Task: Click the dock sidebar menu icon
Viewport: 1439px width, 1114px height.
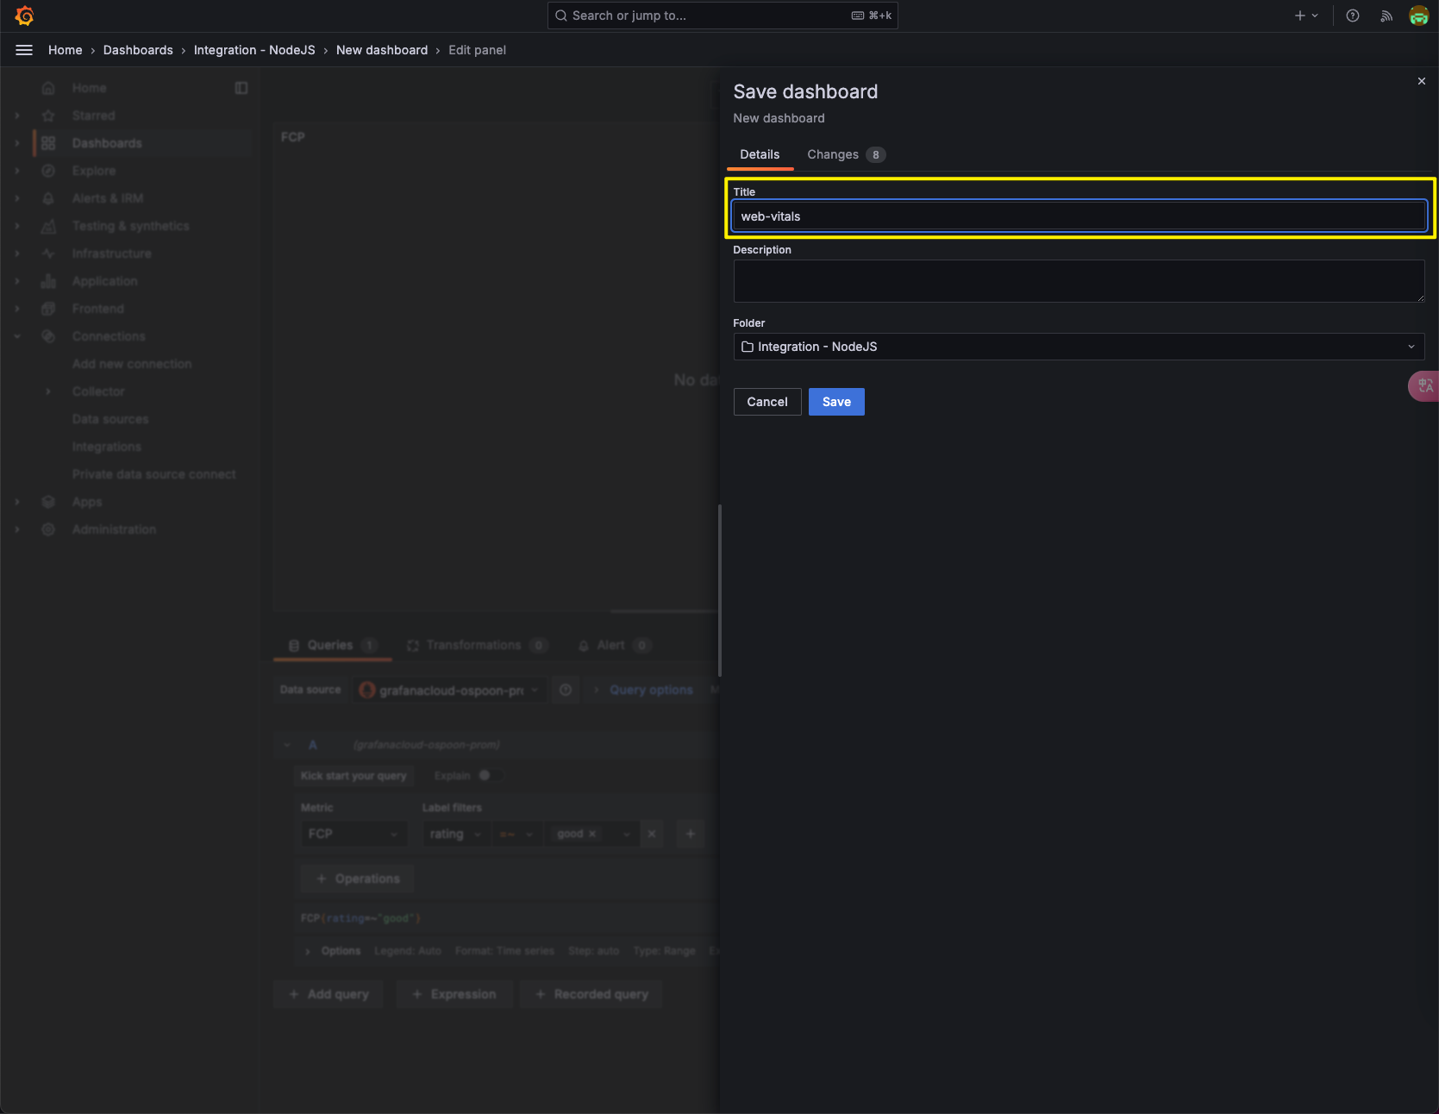Action: [241, 88]
